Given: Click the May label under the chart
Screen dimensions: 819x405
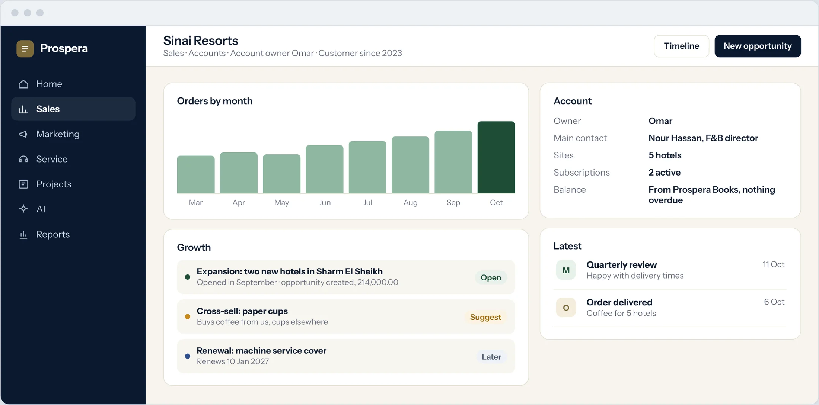Looking at the screenshot, I should 281,203.
